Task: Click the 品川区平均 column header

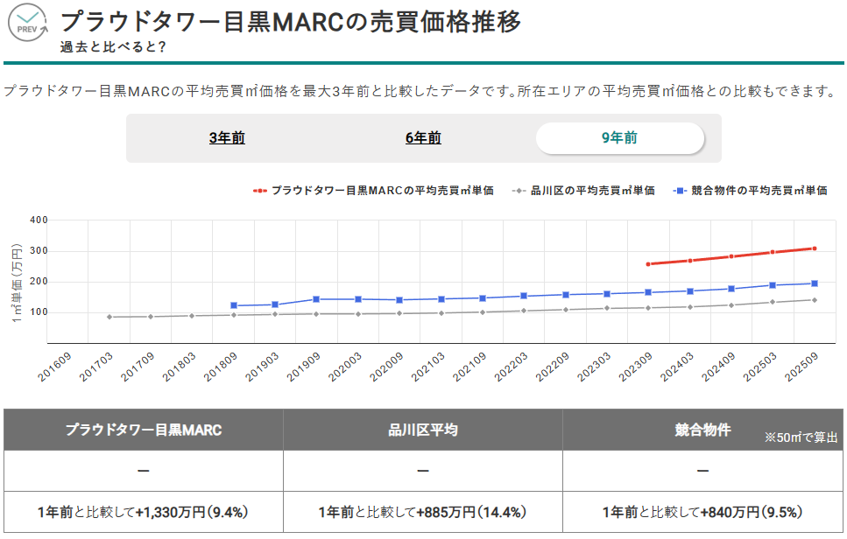Action: point(423,430)
